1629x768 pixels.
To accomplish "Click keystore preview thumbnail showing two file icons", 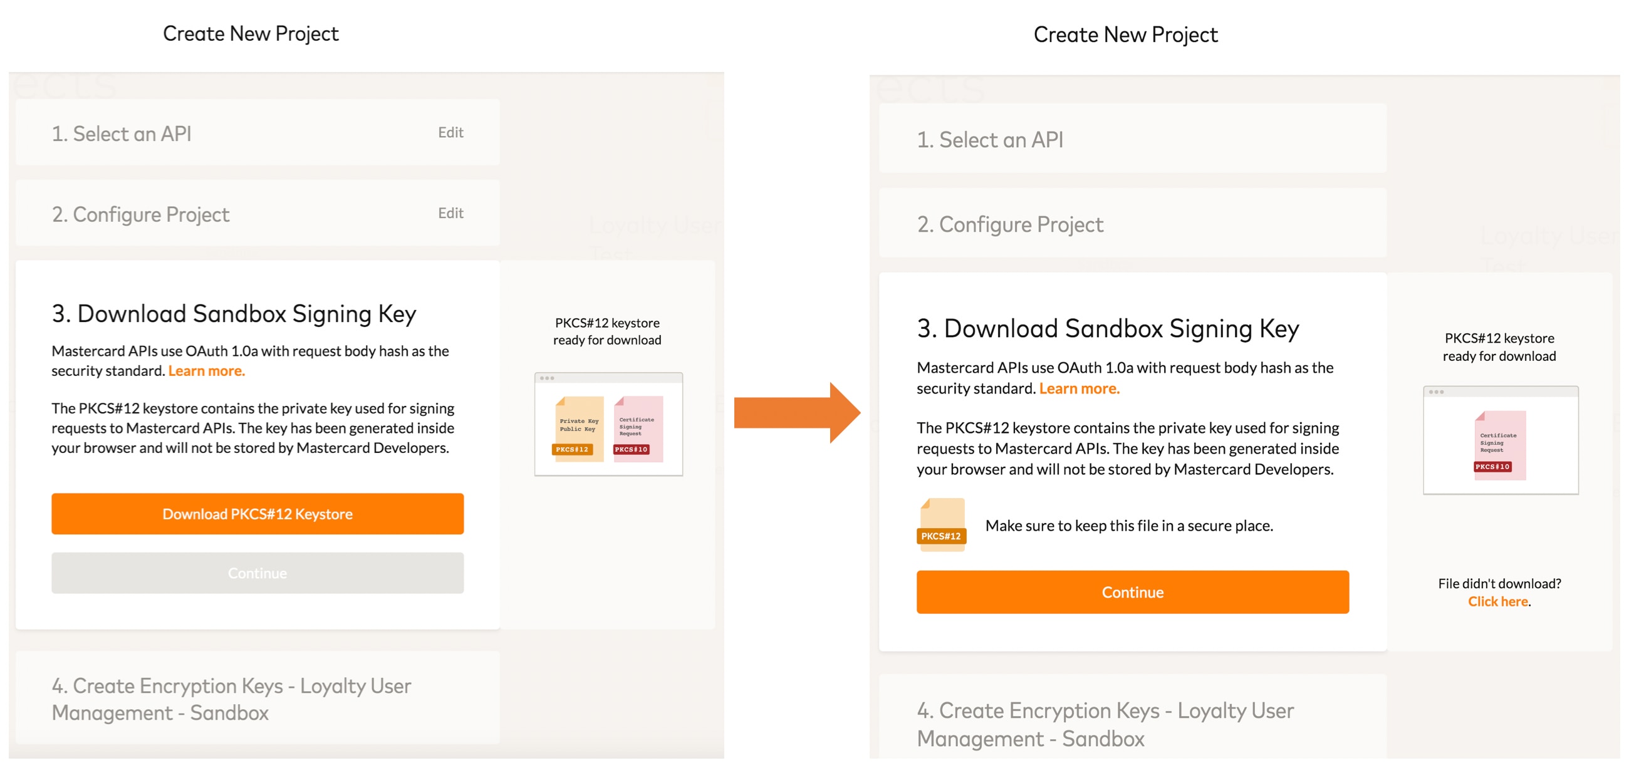I will point(608,423).
